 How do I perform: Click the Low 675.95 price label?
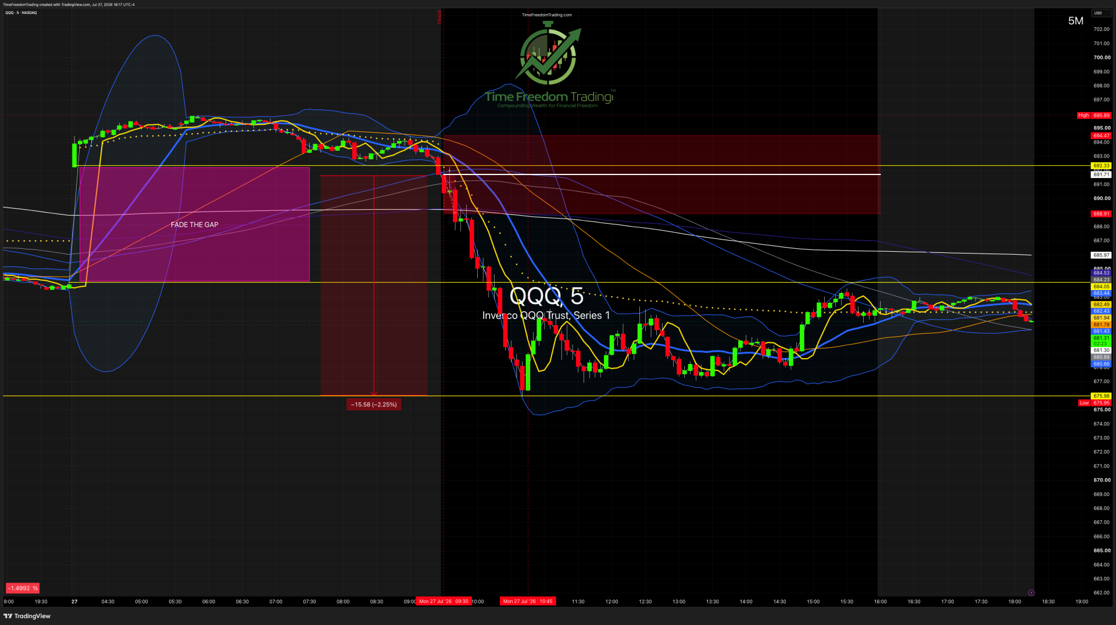1094,403
